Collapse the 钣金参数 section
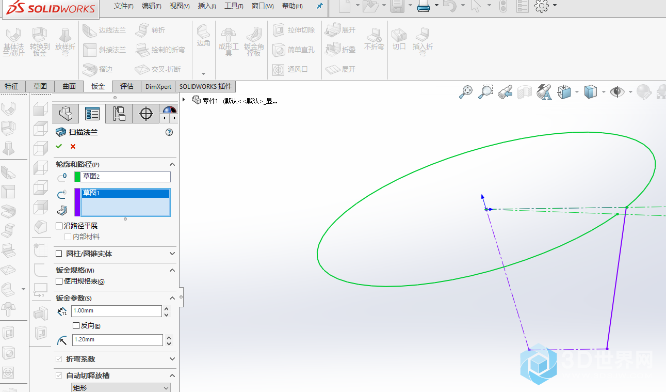 click(x=172, y=298)
